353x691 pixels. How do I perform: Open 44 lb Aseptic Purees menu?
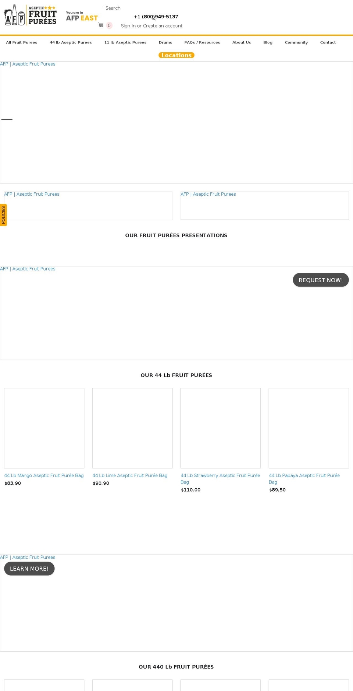[71, 42]
